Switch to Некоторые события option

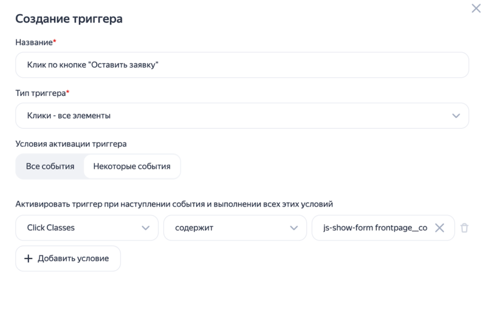pos(132,166)
